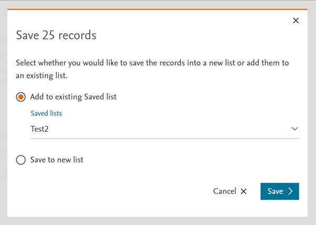The height and width of the screenshot is (225, 316).
Task: Click the blue 'Saved lists' field label
Action: click(x=46, y=113)
